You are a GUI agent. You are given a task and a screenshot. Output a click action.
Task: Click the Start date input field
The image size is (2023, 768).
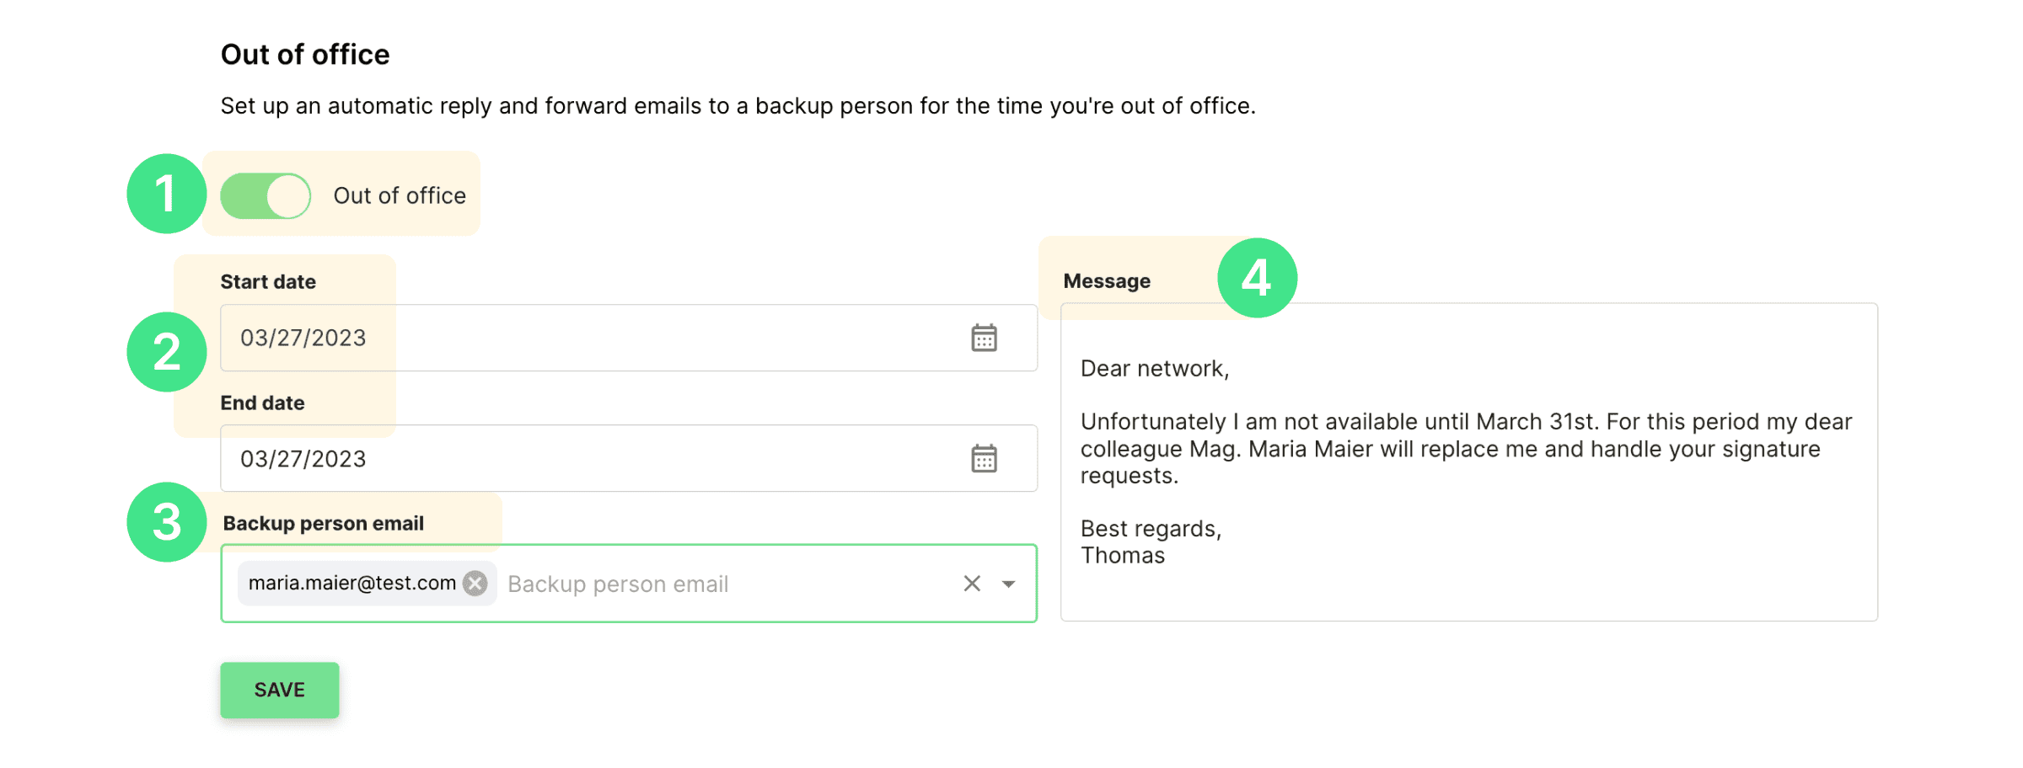[x=629, y=338]
